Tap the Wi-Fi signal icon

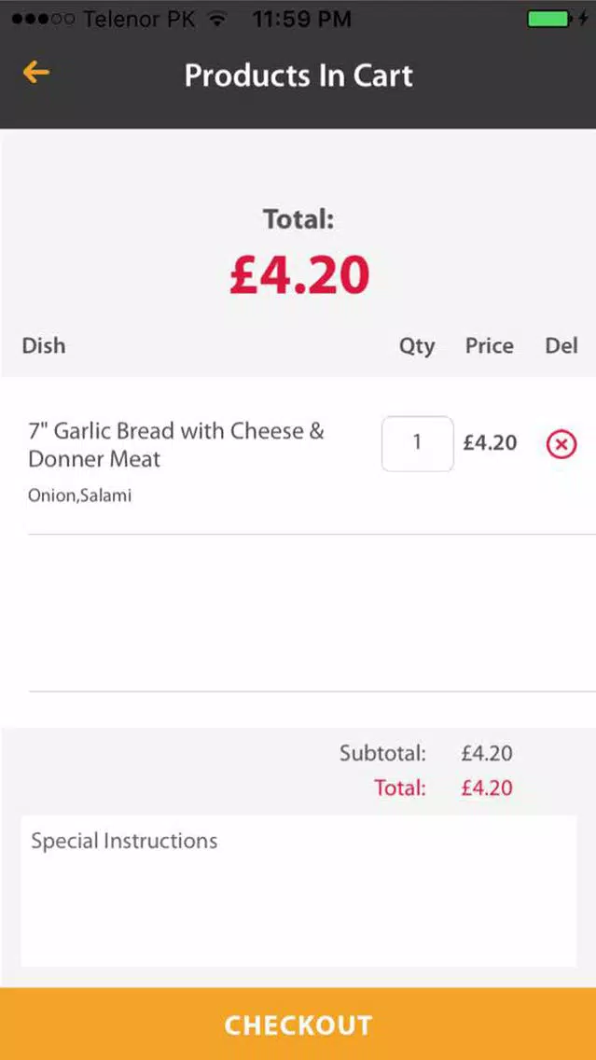tap(217, 20)
